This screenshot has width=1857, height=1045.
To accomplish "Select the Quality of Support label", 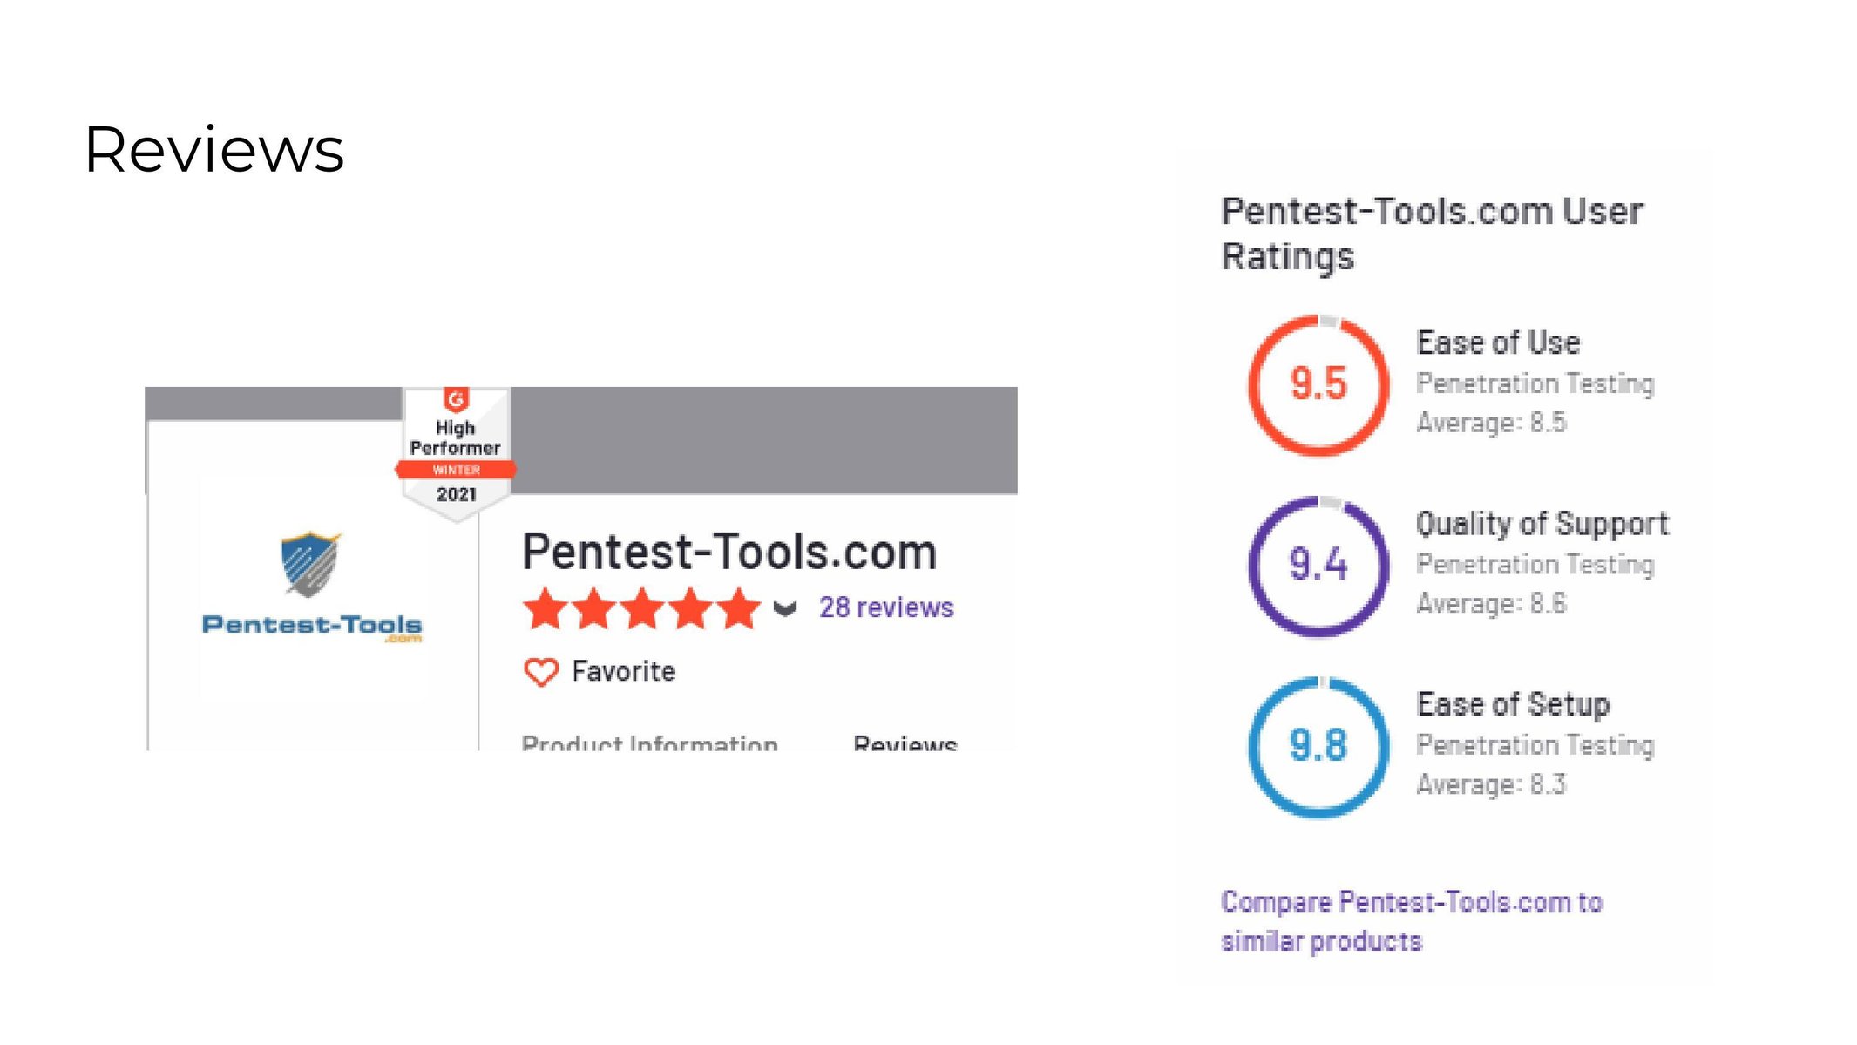I will (1542, 524).
